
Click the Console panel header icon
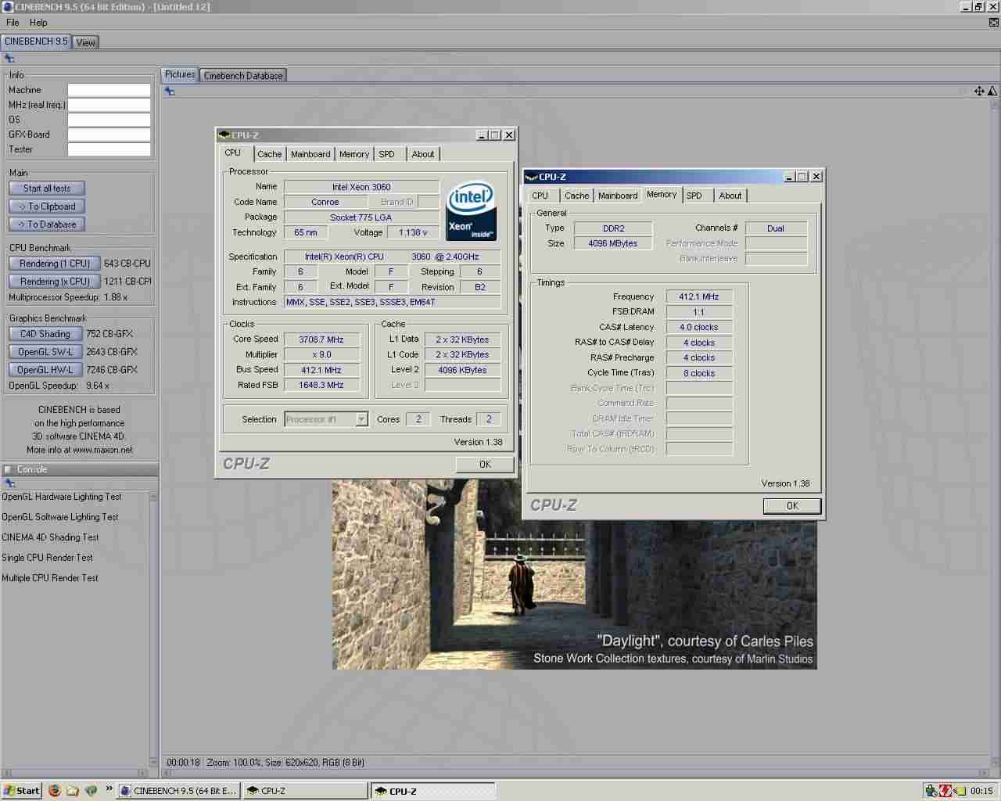click(x=8, y=469)
